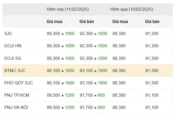The image size is (174, 117).
Task: Click the green arrow beside DOJI SG selling price
Action: [96, 58]
